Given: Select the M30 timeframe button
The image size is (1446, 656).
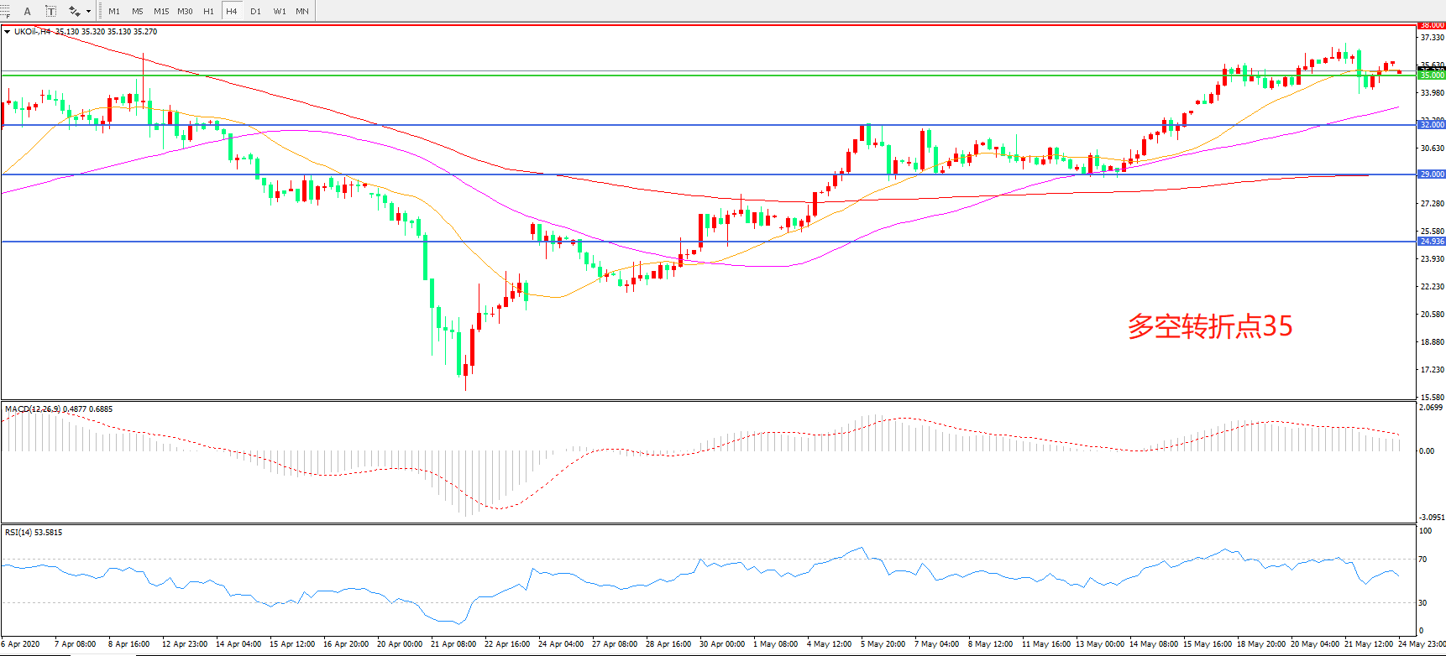Looking at the screenshot, I should pyautogui.click(x=185, y=11).
